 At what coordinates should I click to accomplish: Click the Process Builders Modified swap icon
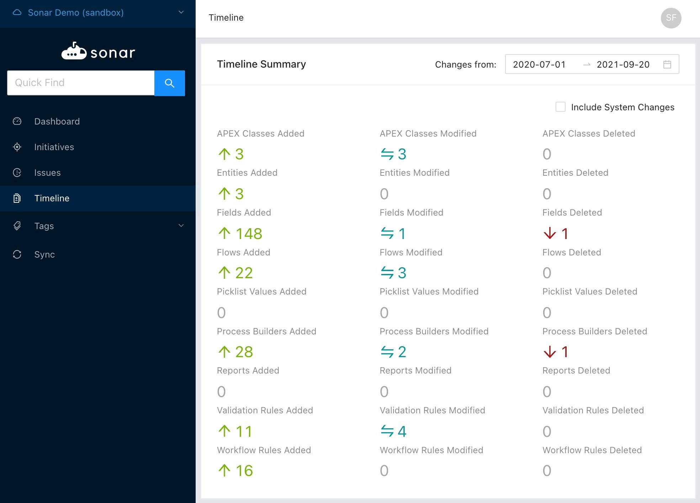coord(387,352)
